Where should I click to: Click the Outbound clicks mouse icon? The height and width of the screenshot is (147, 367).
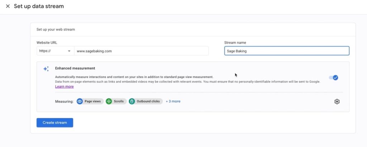pyautogui.click(x=132, y=101)
